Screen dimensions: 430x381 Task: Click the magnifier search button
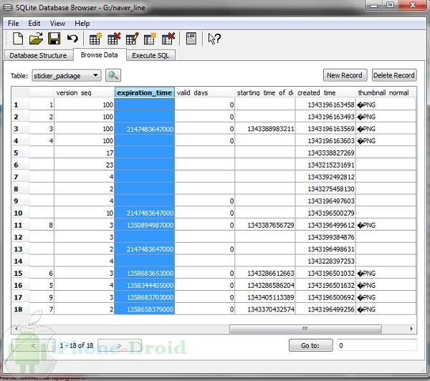coord(113,75)
